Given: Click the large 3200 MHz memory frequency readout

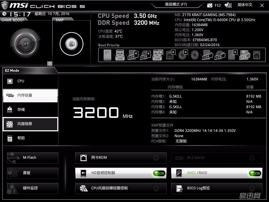Looking at the screenshot, I should pyautogui.click(x=103, y=113).
